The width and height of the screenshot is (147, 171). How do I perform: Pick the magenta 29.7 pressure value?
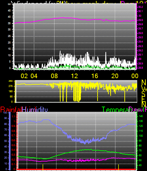[x=140, y=28]
